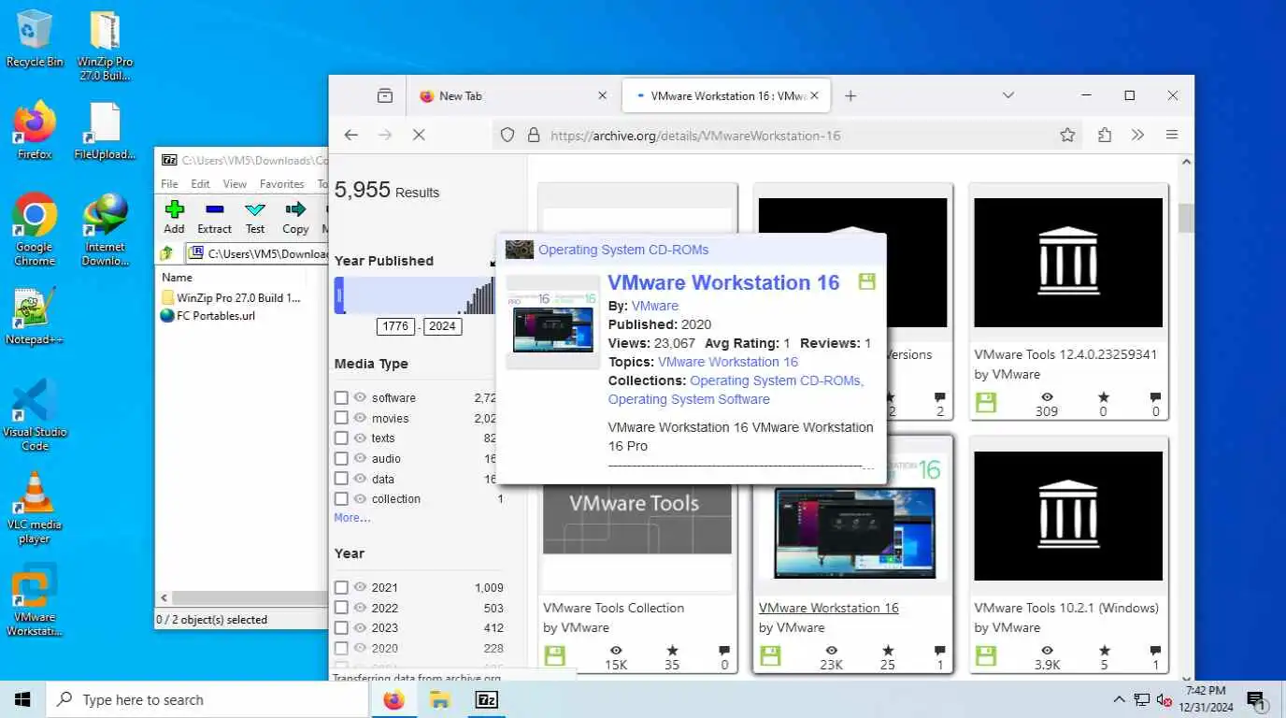Stop loading the page in Firefox

(419, 135)
